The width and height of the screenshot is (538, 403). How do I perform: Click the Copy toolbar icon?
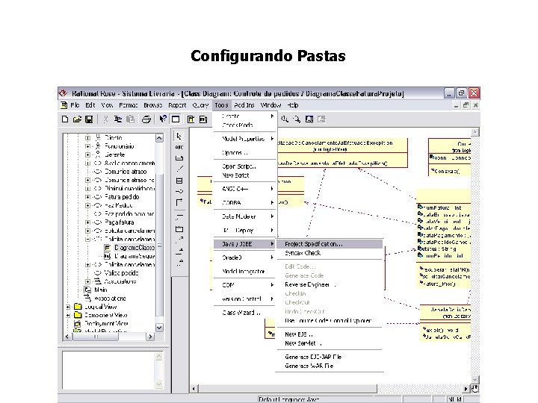click(x=118, y=119)
